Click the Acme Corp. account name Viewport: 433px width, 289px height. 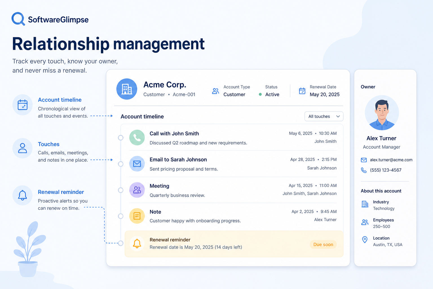click(x=165, y=85)
